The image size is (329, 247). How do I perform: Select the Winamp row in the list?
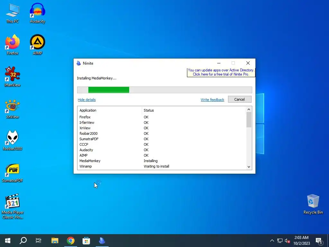click(162, 166)
